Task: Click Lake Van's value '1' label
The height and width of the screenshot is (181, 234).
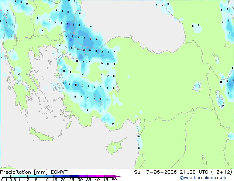Action: (196, 86)
